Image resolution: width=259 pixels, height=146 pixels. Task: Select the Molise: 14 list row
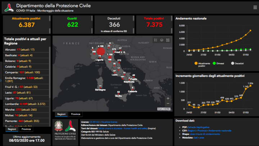[x=26, y=115]
